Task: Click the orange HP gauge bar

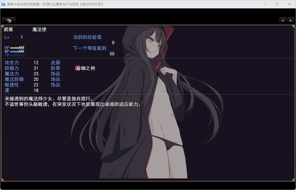Action: click(x=17, y=48)
